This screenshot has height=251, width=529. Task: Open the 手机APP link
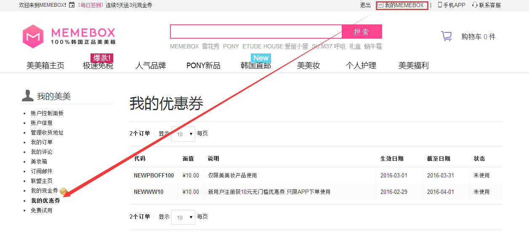(x=455, y=5)
